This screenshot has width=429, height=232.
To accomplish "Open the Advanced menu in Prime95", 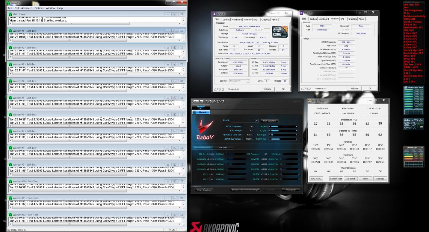I will (27, 8).
